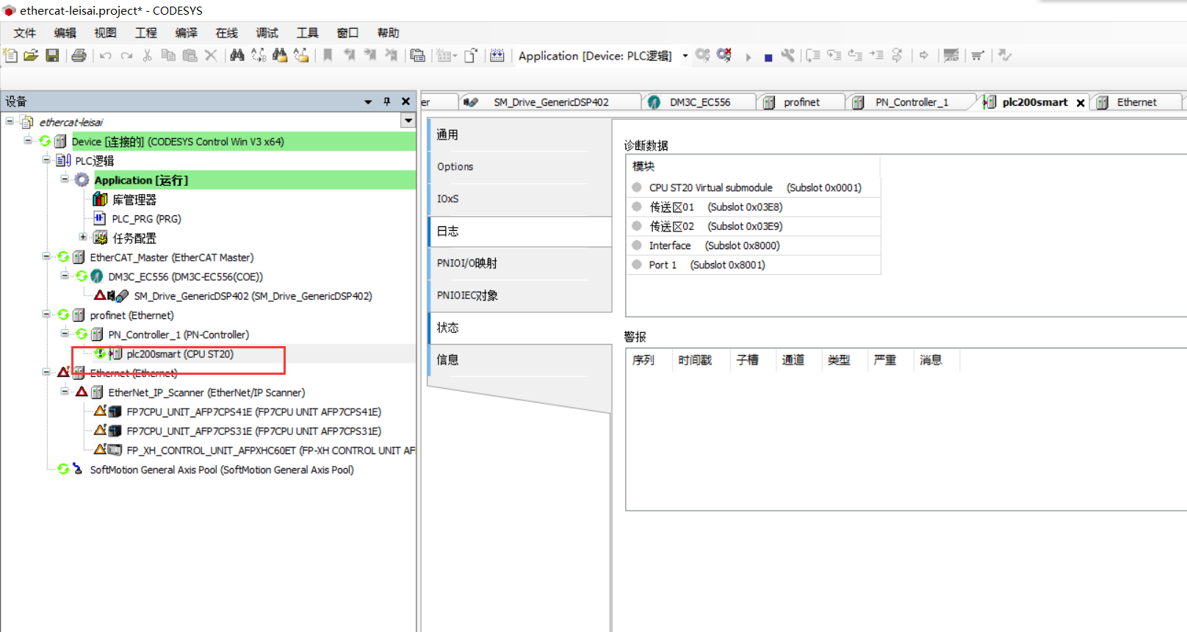Click the Save project toolbar icon

tap(52, 56)
